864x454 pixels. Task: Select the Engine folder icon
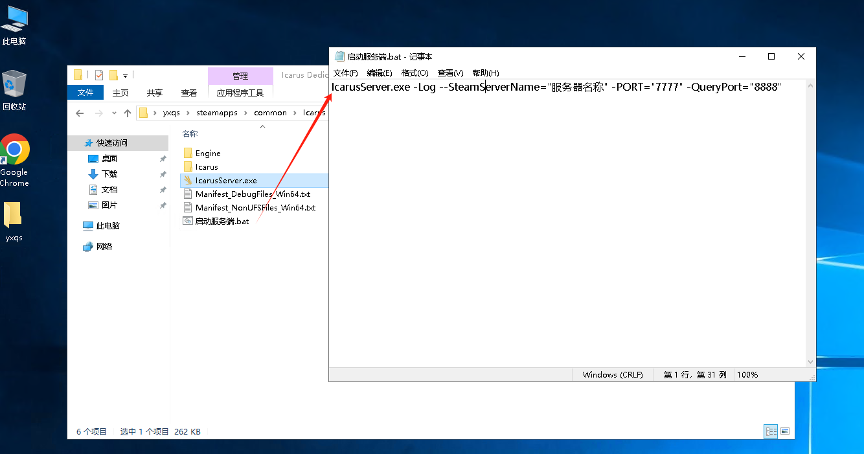(x=188, y=153)
